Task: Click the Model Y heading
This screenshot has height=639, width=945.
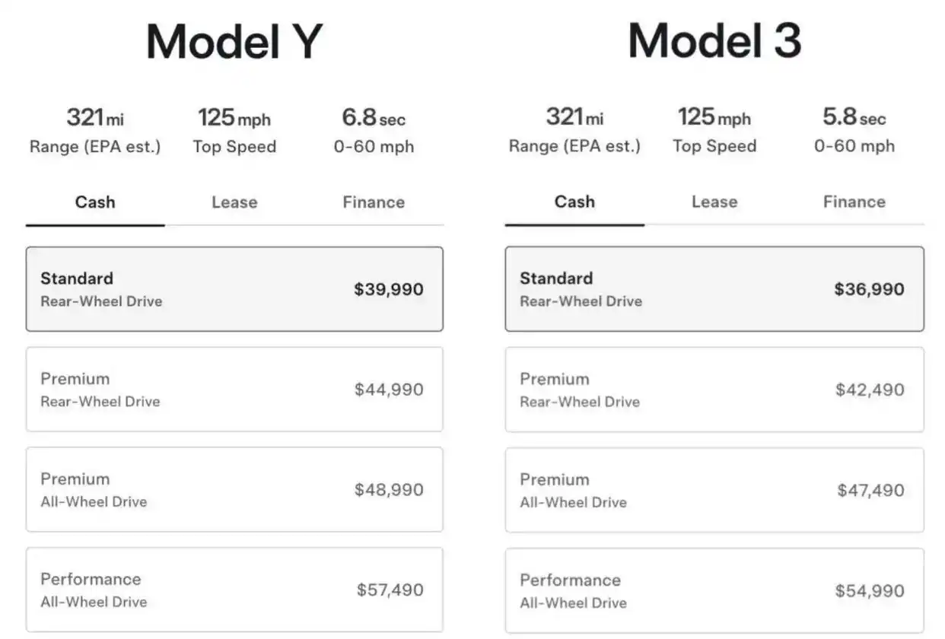Action: tap(234, 41)
